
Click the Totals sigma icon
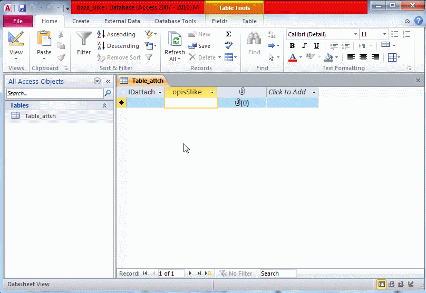tap(228, 34)
